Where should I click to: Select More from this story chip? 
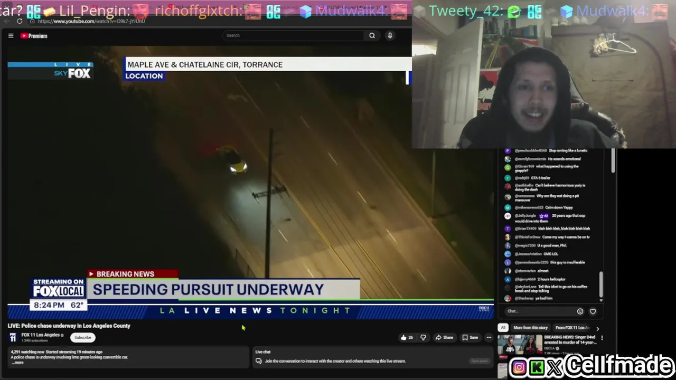[530, 328]
